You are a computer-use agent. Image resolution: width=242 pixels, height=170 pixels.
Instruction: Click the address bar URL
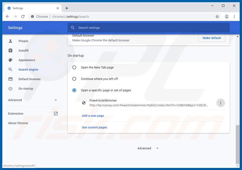click(x=70, y=17)
